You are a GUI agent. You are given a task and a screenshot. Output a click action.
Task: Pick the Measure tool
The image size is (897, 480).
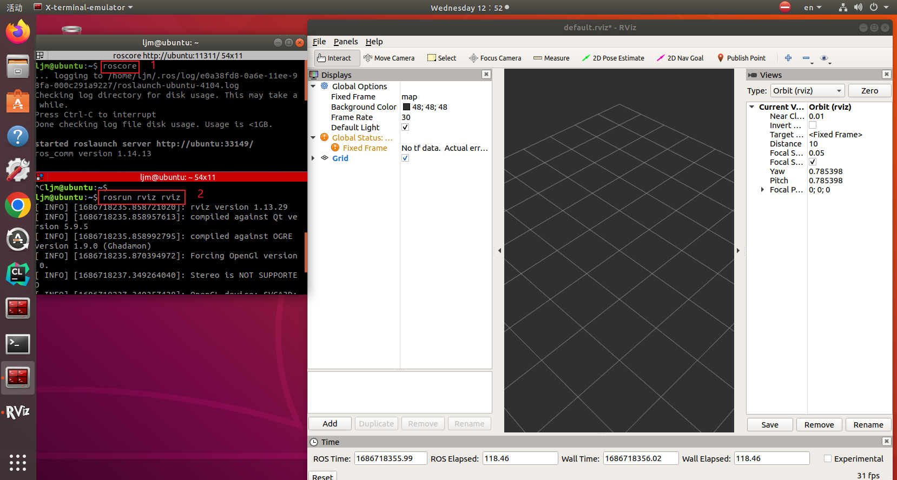[x=551, y=58]
